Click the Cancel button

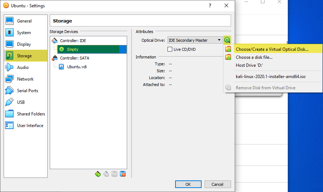click(x=218, y=184)
